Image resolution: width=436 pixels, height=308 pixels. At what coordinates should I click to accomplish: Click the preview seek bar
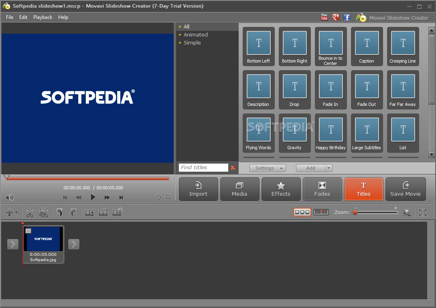click(88, 179)
